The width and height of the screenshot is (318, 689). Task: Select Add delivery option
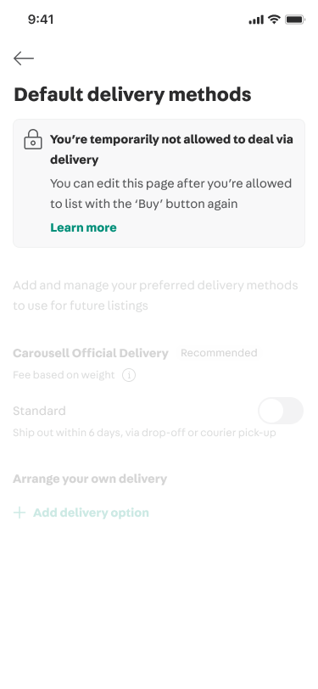[91, 513]
